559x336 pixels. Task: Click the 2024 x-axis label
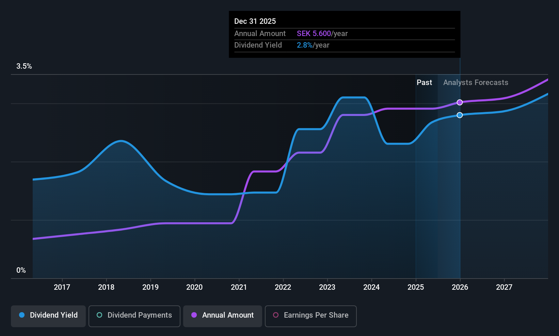click(371, 287)
